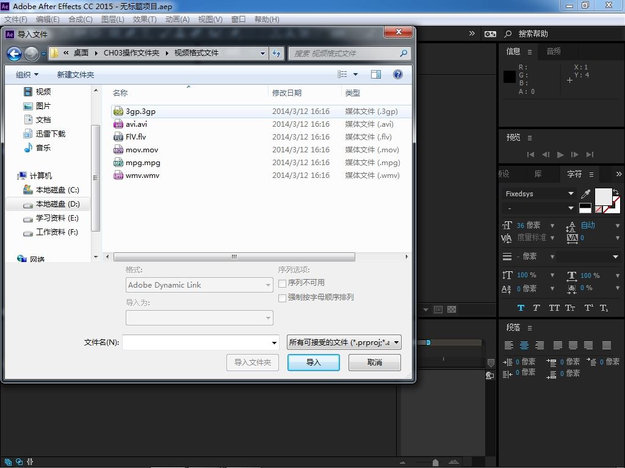Expand hidden workspaces with the double chevron
Viewport: 625px width, 468px height.
tap(472, 34)
